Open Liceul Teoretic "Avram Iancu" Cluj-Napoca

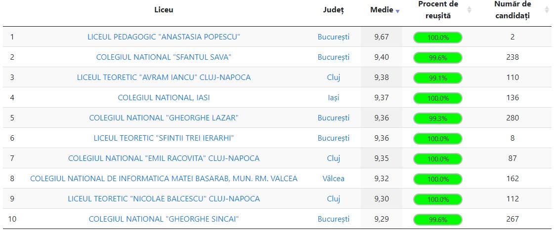(x=164, y=77)
